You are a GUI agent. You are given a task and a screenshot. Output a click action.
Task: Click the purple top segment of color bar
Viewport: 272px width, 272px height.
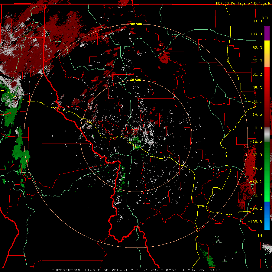click(267, 34)
